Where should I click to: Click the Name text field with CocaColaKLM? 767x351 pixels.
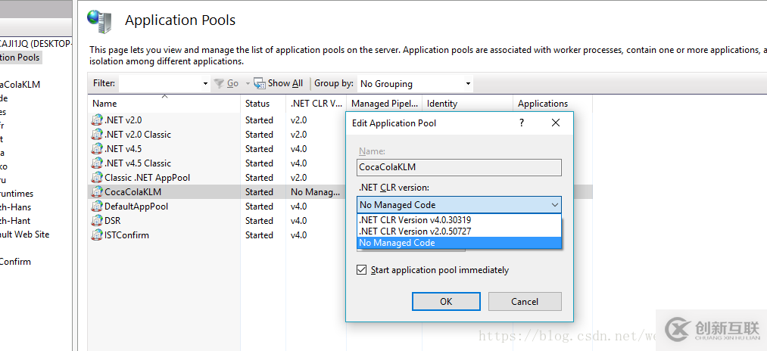click(x=459, y=167)
